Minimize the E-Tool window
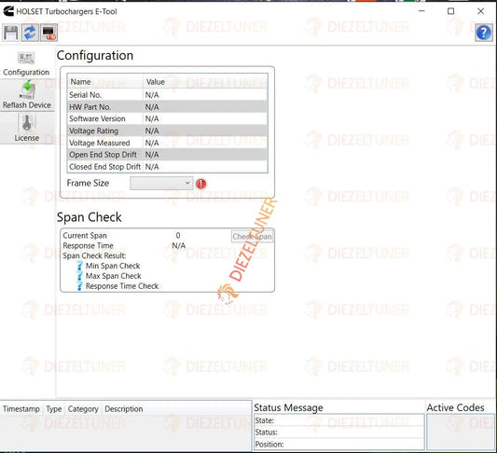 [x=421, y=11]
